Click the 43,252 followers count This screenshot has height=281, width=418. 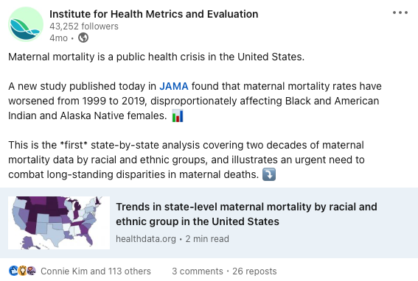tap(84, 26)
